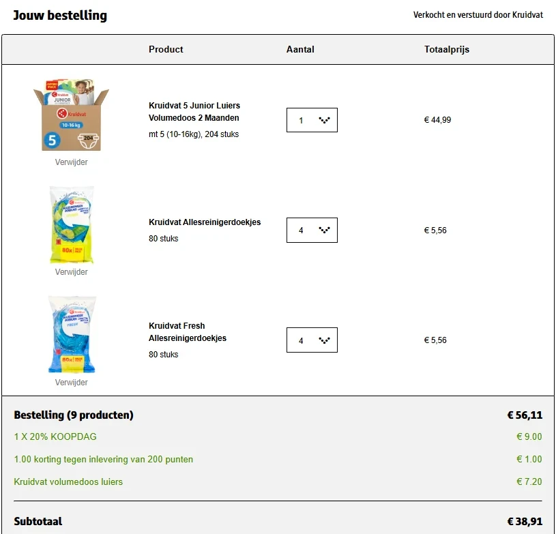The width and height of the screenshot is (556, 534).
Task: Click the Totaalprijs column header
Action: (446, 49)
